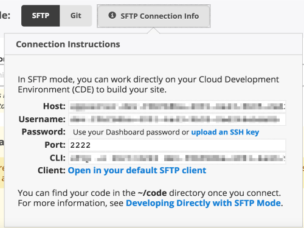Click the 'In SFTP mode' description paragraph
Image resolution: width=304 pixels, height=228 pixels.
pyautogui.click(x=148, y=85)
